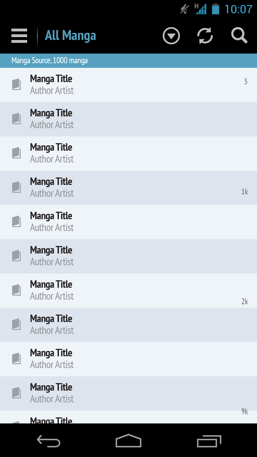Open the Android recent apps button
Screen dimensions: 257x457
pyautogui.click(x=209, y=441)
